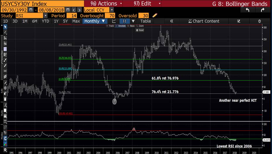Viewport: 272px width, 154px height.
Task: Click the Table button
Action: pyautogui.click(x=146, y=21)
